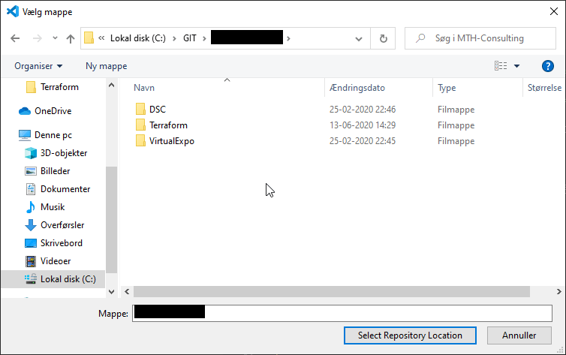Click GIT in the address breadcrumb
566x355 pixels.
point(189,38)
